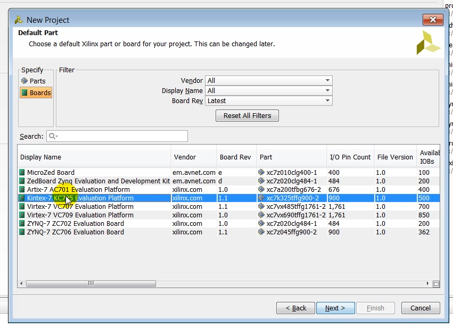
Task: Click the MicroZed Board row icon
Action: pos(22,173)
